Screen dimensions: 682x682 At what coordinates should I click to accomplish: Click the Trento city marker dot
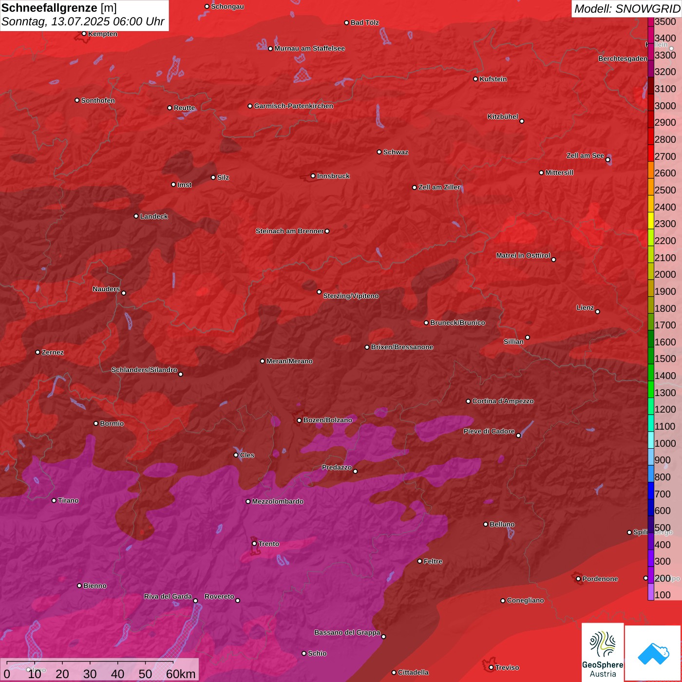(x=254, y=544)
